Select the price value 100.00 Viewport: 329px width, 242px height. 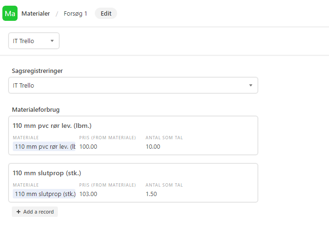pyautogui.click(x=88, y=147)
